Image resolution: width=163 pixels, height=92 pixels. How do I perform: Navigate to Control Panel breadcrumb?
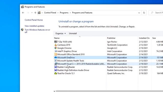[50, 13]
